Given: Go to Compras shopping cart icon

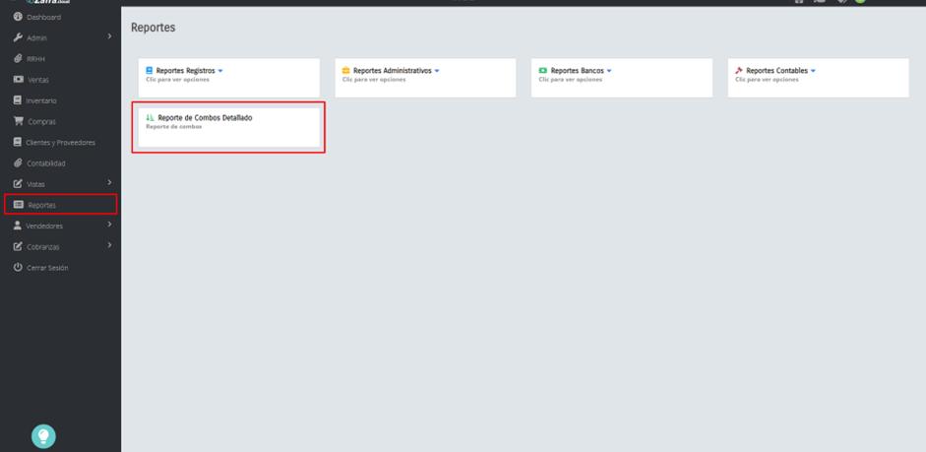Looking at the screenshot, I should (x=19, y=121).
